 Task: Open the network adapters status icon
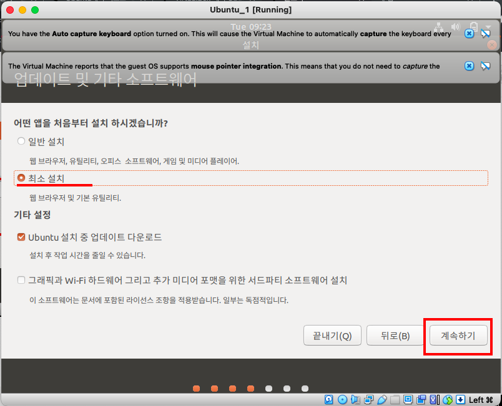click(x=368, y=400)
